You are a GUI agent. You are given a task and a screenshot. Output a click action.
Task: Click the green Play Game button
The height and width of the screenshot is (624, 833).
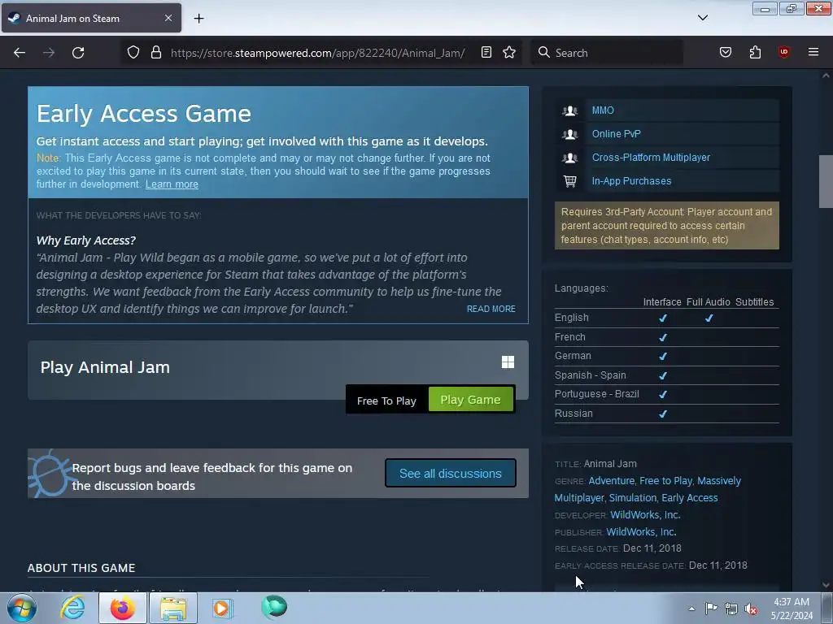click(x=471, y=400)
